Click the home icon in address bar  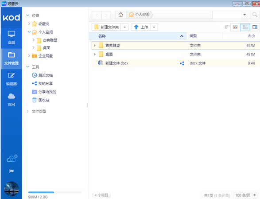(120, 15)
